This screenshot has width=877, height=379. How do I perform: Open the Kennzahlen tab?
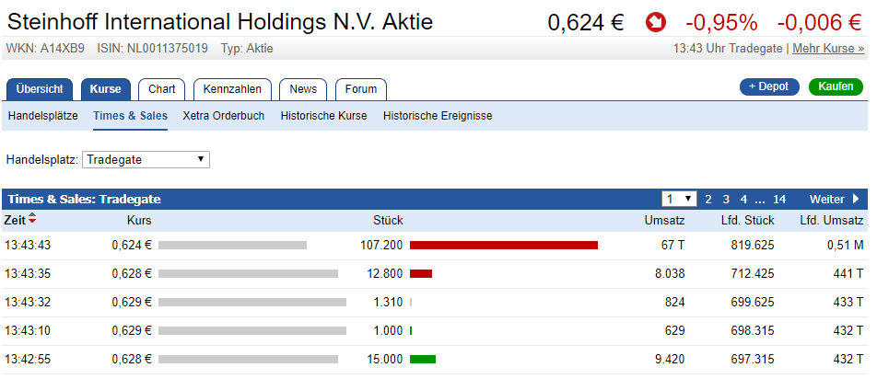232,88
